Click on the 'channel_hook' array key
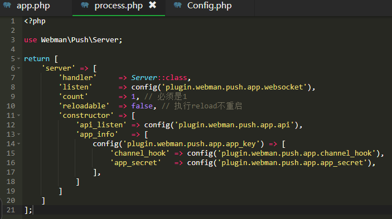Screen dimensions: 392x219 (140, 153)
